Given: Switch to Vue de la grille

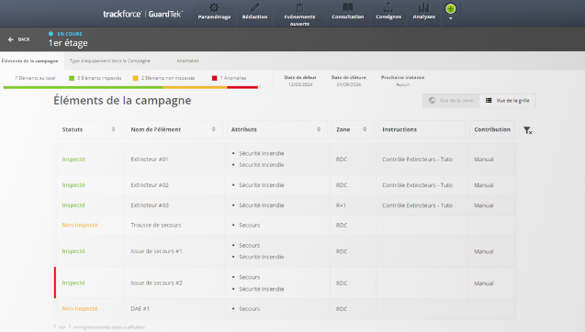Looking at the screenshot, I should click(x=507, y=101).
